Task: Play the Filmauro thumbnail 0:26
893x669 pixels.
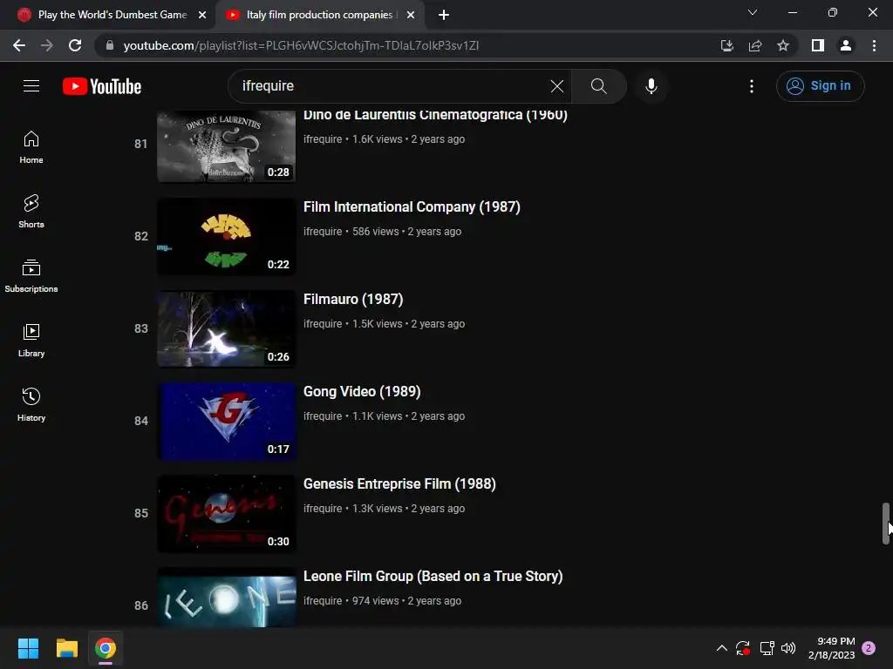Action: [x=226, y=328]
